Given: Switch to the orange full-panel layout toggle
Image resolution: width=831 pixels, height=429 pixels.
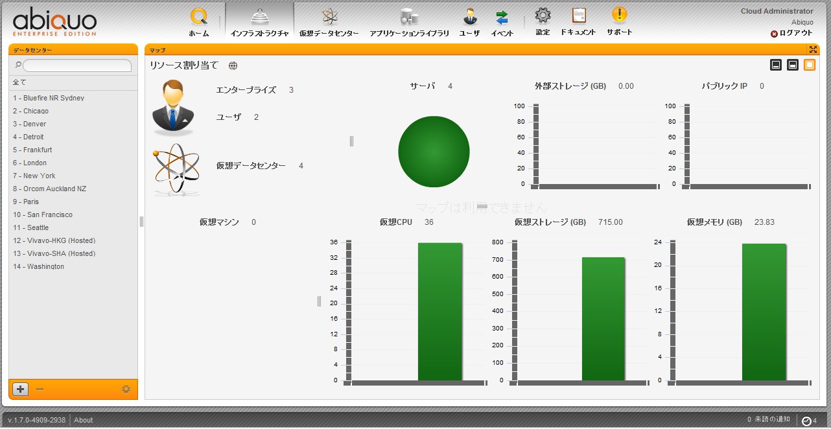Looking at the screenshot, I should click(x=809, y=65).
